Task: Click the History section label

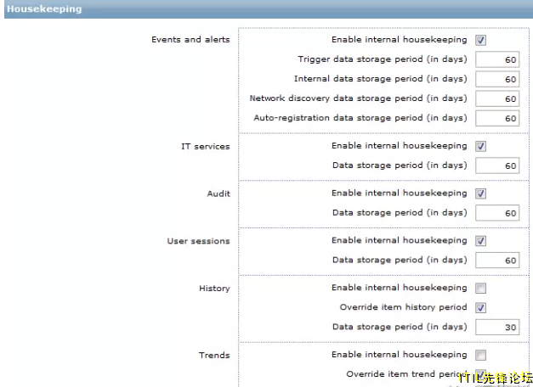Action: coord(214,289)
